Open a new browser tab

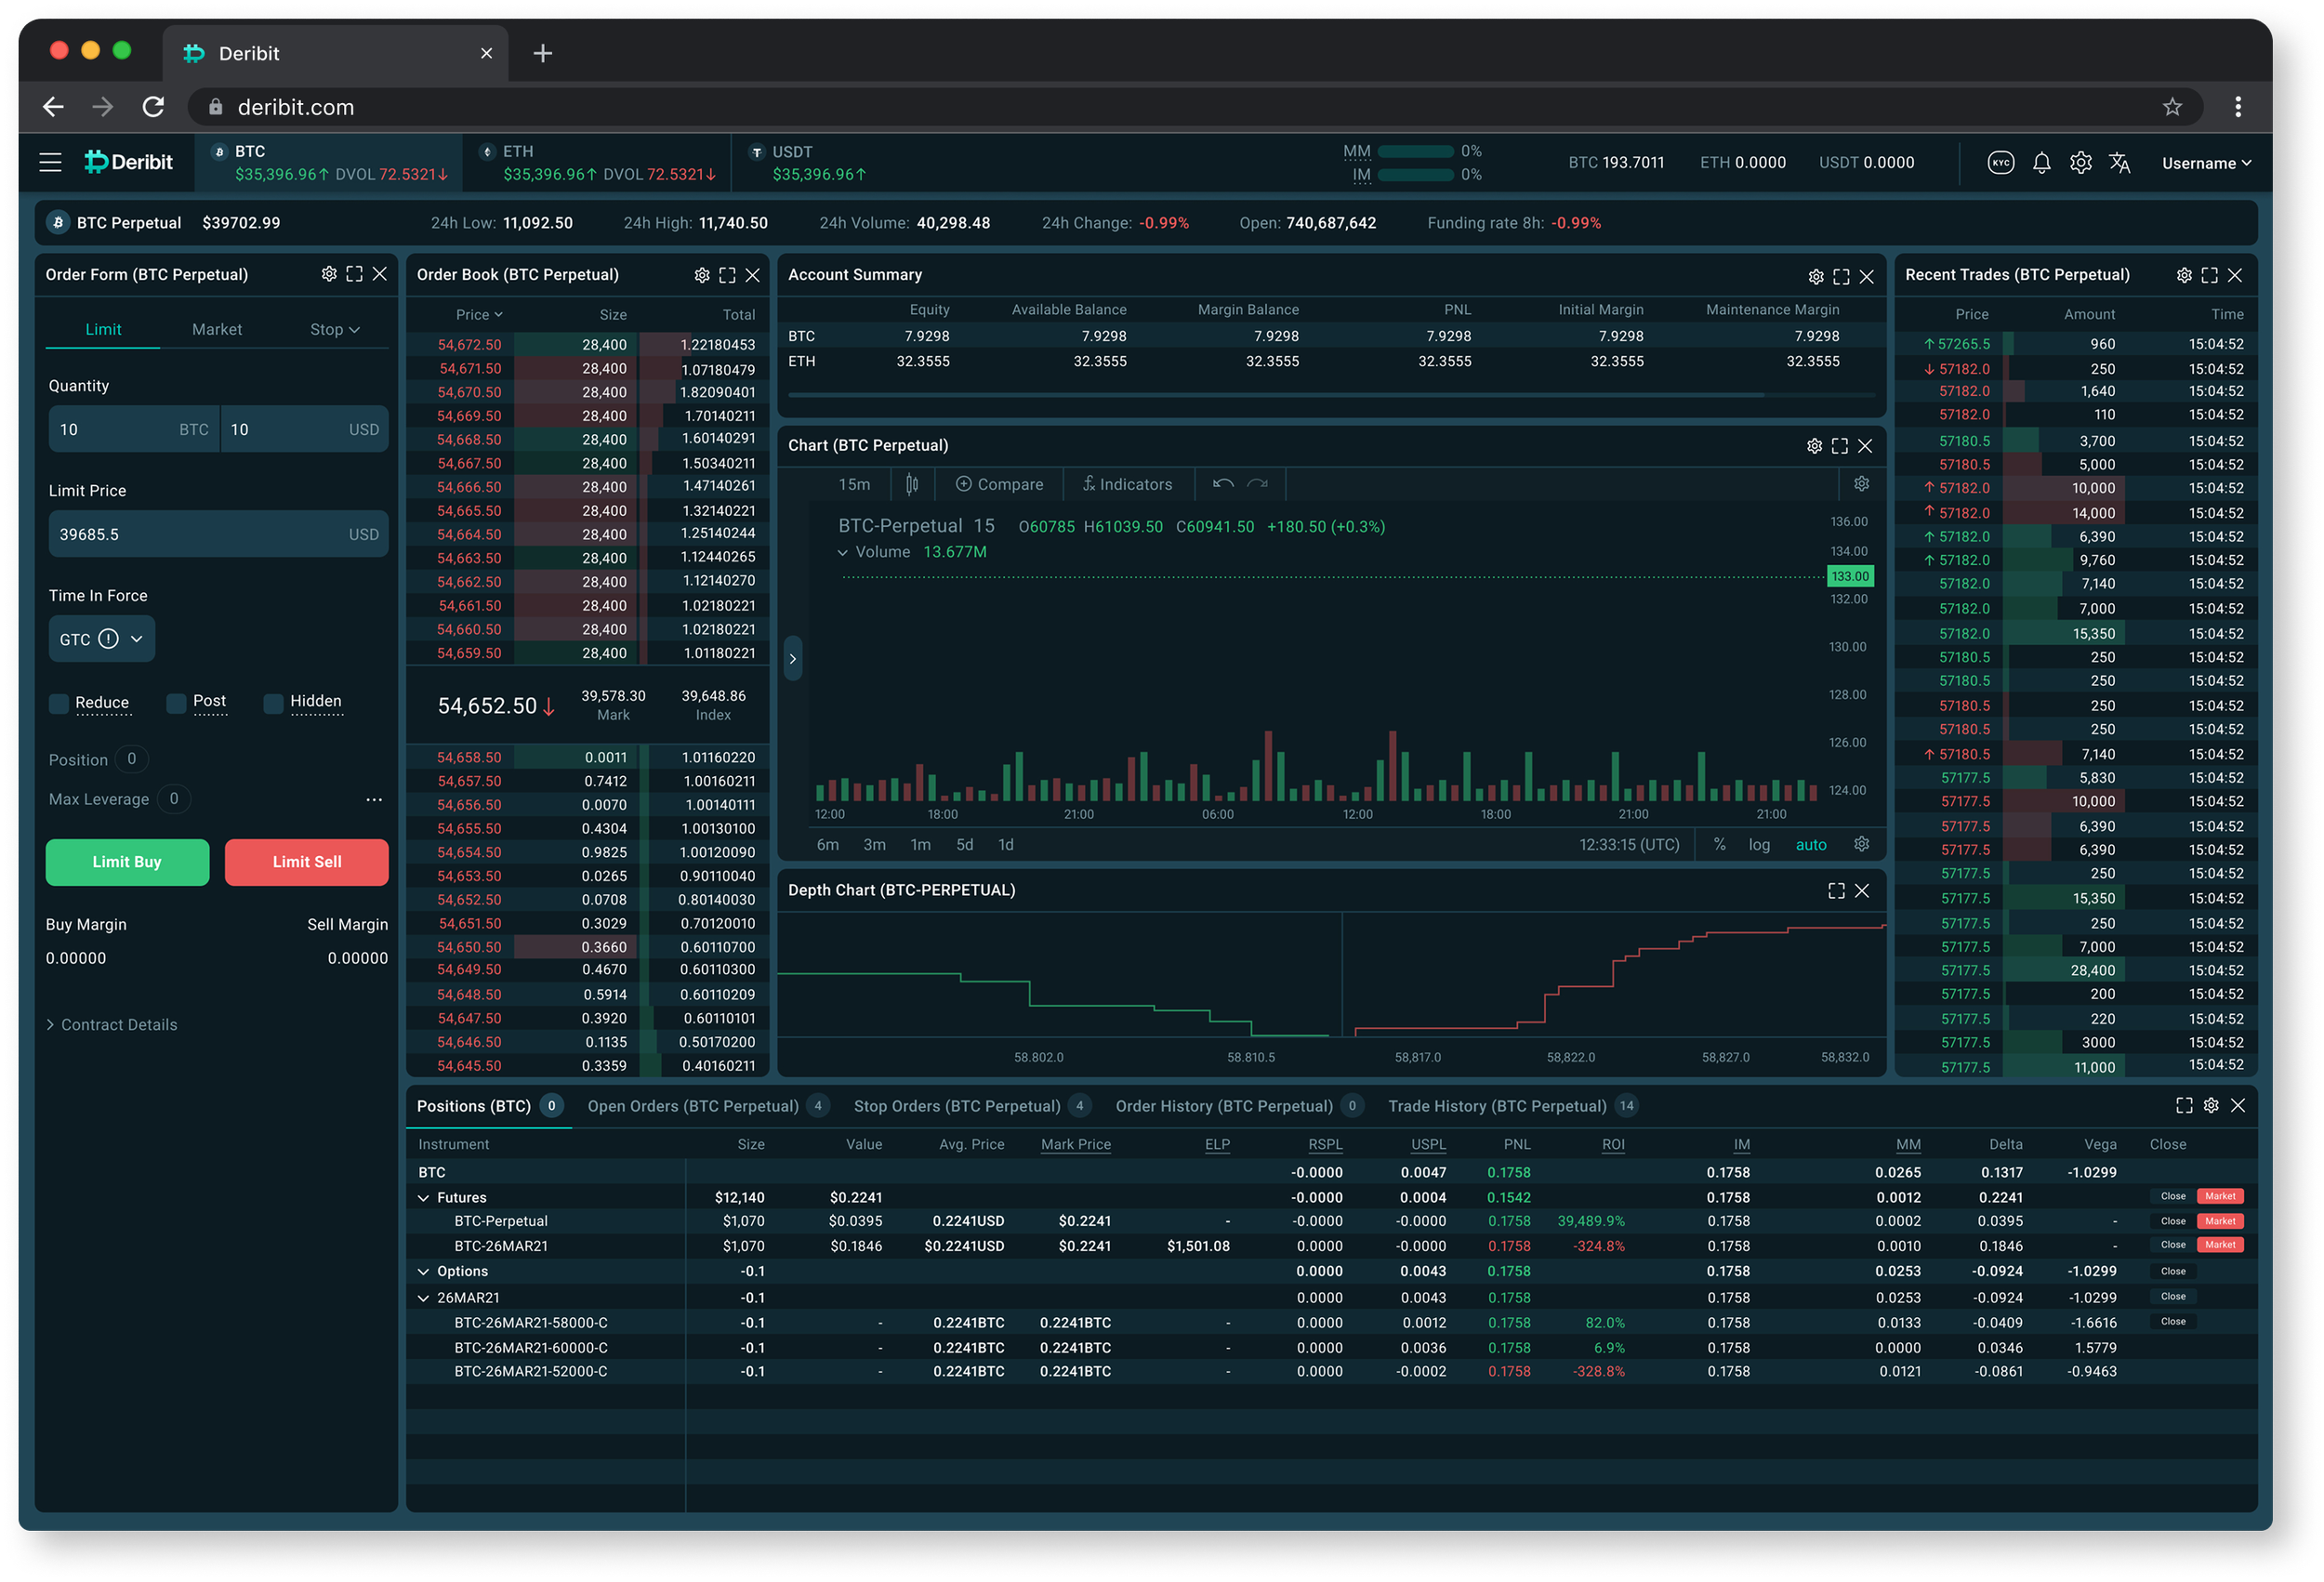point(543,53)
